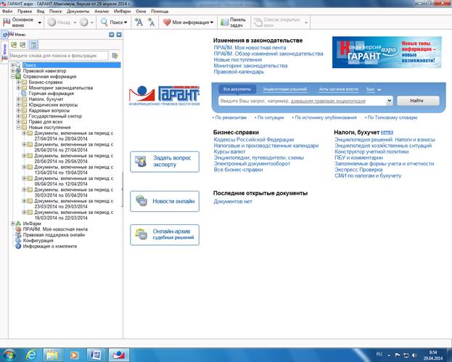Image resolution: width=452 pixels, height=362 pixels.
Task: Click volume icon in system tray
Action: (414, 355)
